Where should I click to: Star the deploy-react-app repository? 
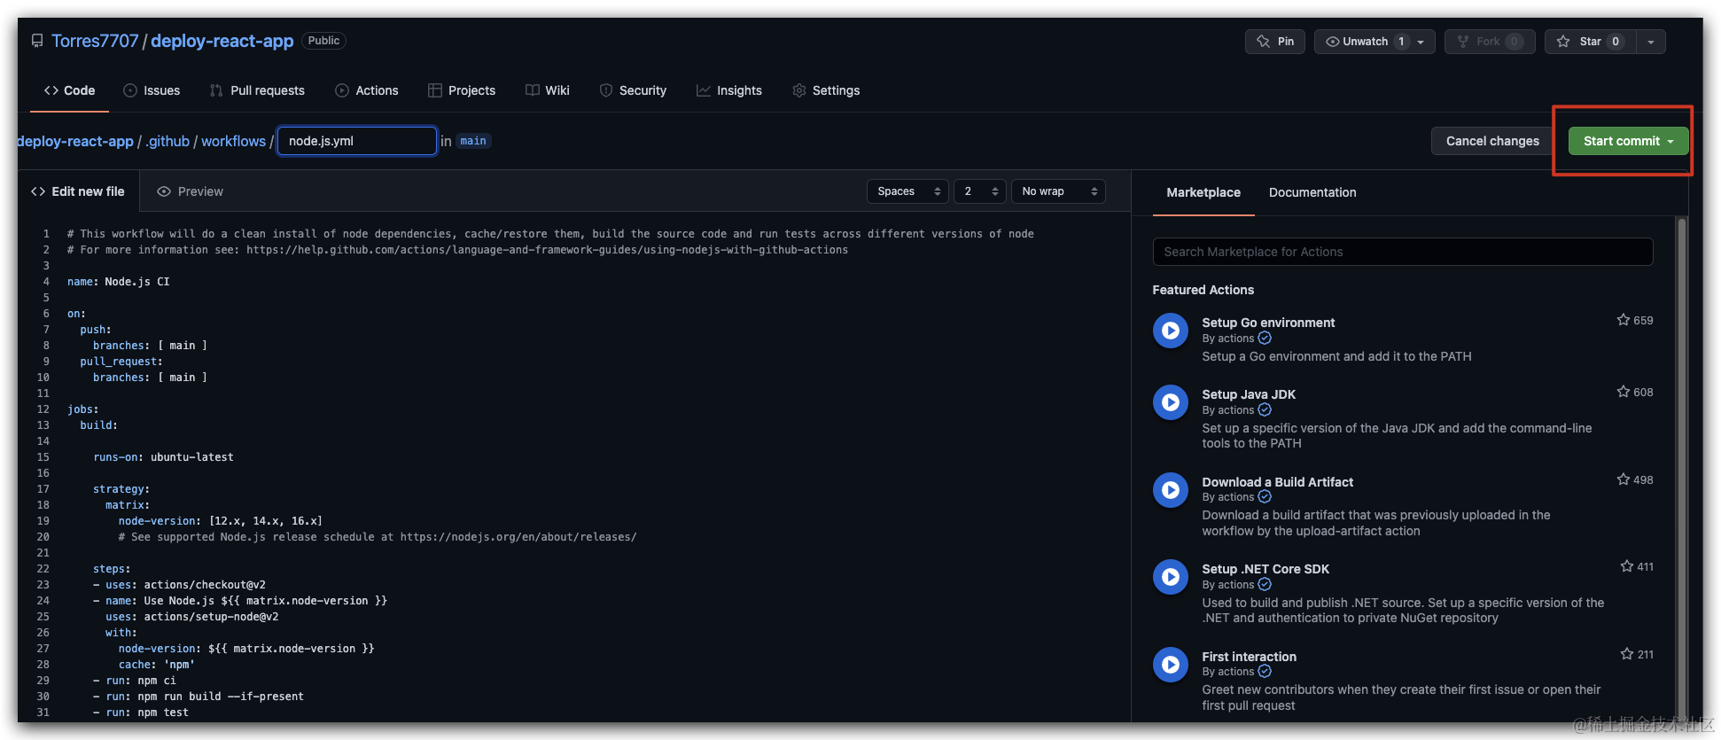tap(1590, 42)
